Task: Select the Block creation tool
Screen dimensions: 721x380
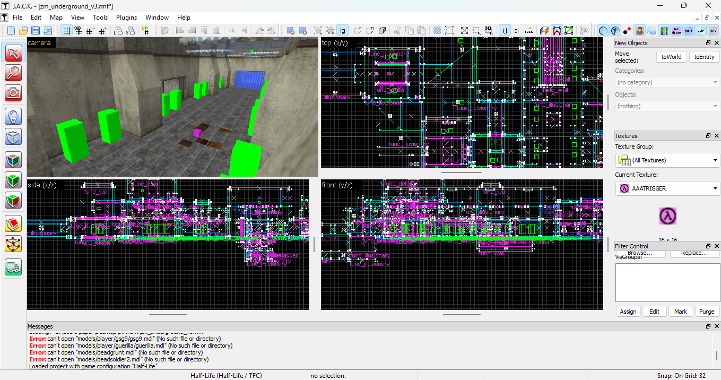Action: [x=13, y=136]
